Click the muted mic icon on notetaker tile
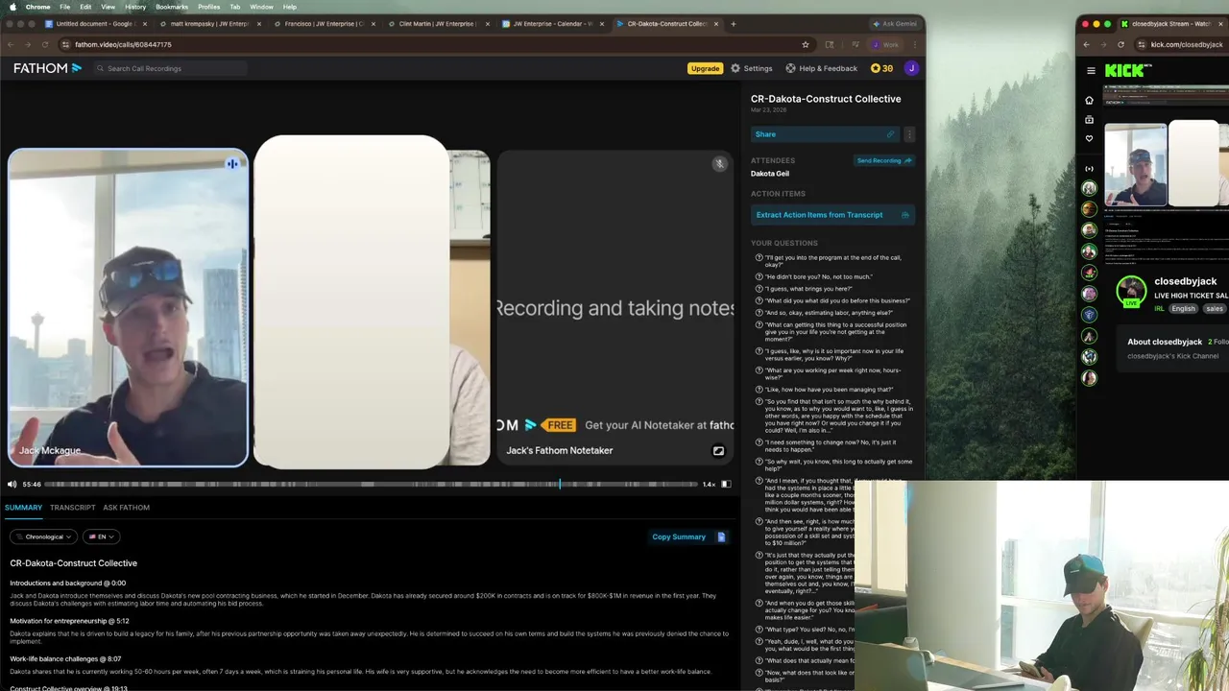 [x=719, y=164]
